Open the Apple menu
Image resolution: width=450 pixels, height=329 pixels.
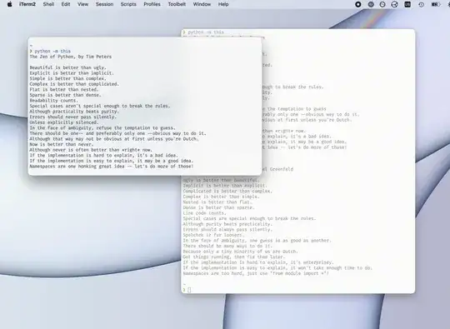(x=9, y=4)
